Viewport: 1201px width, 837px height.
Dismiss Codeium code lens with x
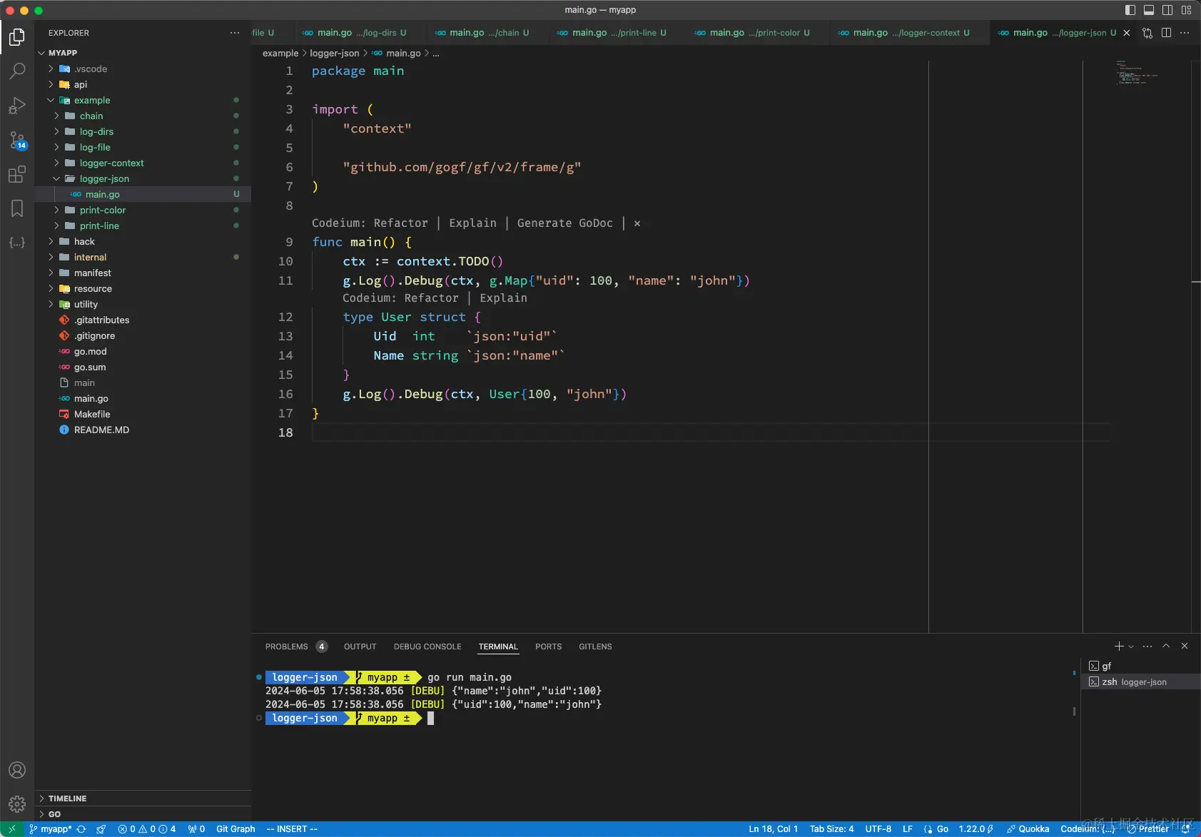(637, 223)
